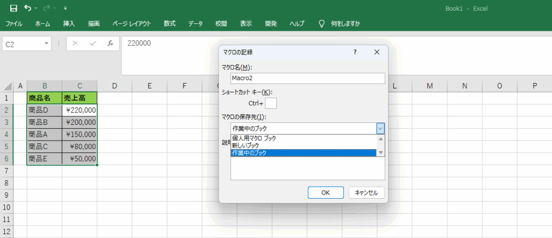Choose 個人用マクロ ブック from the list
Screen dimensions: 552x238
click(x=254, y=138)
